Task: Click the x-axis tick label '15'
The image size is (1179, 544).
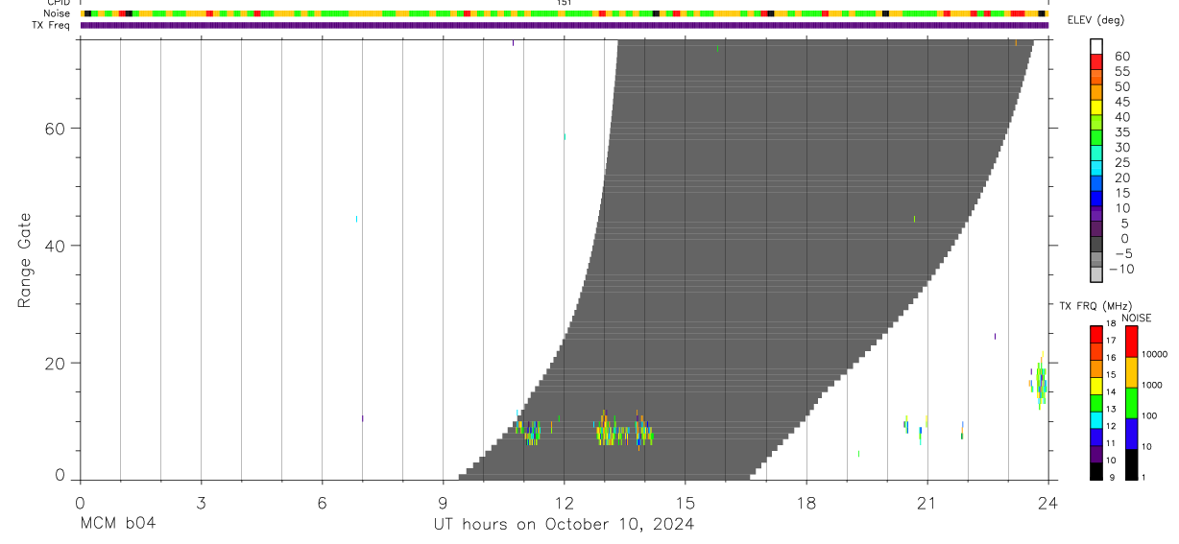Action: pos(686,502)
